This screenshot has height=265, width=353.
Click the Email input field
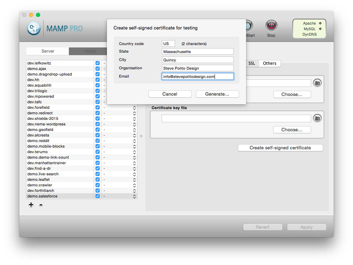198,77
